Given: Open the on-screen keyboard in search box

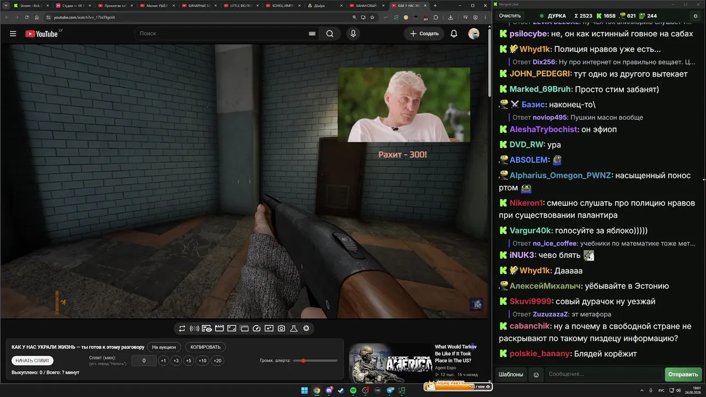Looking at the screenshot, I should [312, 34].
